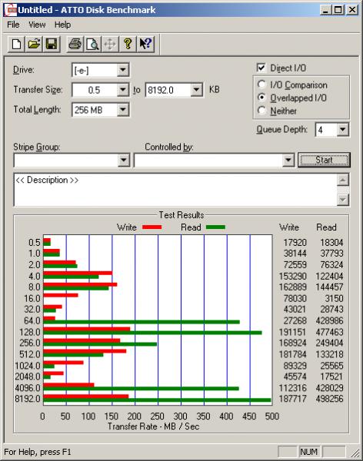
Task: Maximize the ATTO Disk Benchmark window
Action: coord(338,10)
